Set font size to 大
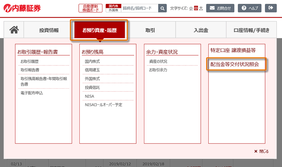 (x=201, y=8)
